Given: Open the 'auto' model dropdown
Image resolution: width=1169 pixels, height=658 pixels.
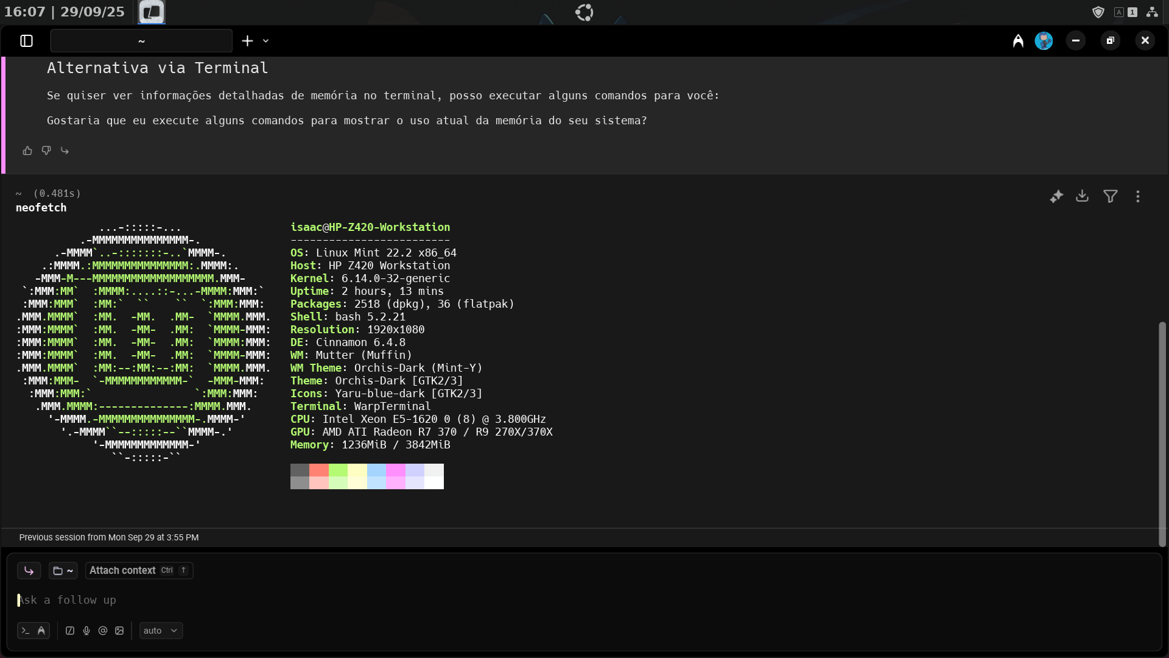Looking at the screenshot, I should [161, 631].
